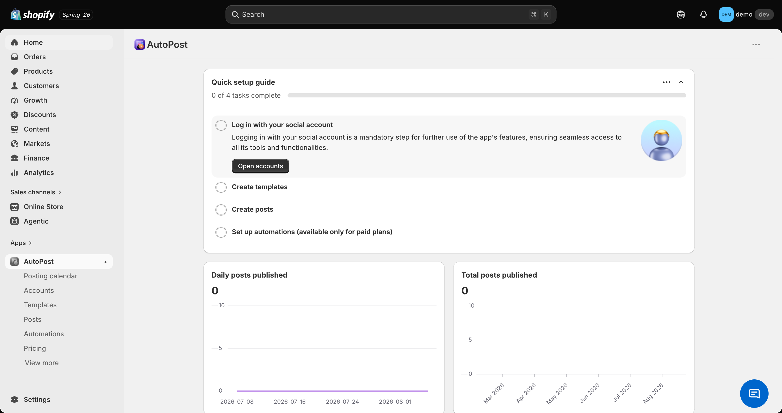This screenshot has width=782, height=413.
Task: Collapse the Quick setup guide card
Action: [x=681, y=82]
